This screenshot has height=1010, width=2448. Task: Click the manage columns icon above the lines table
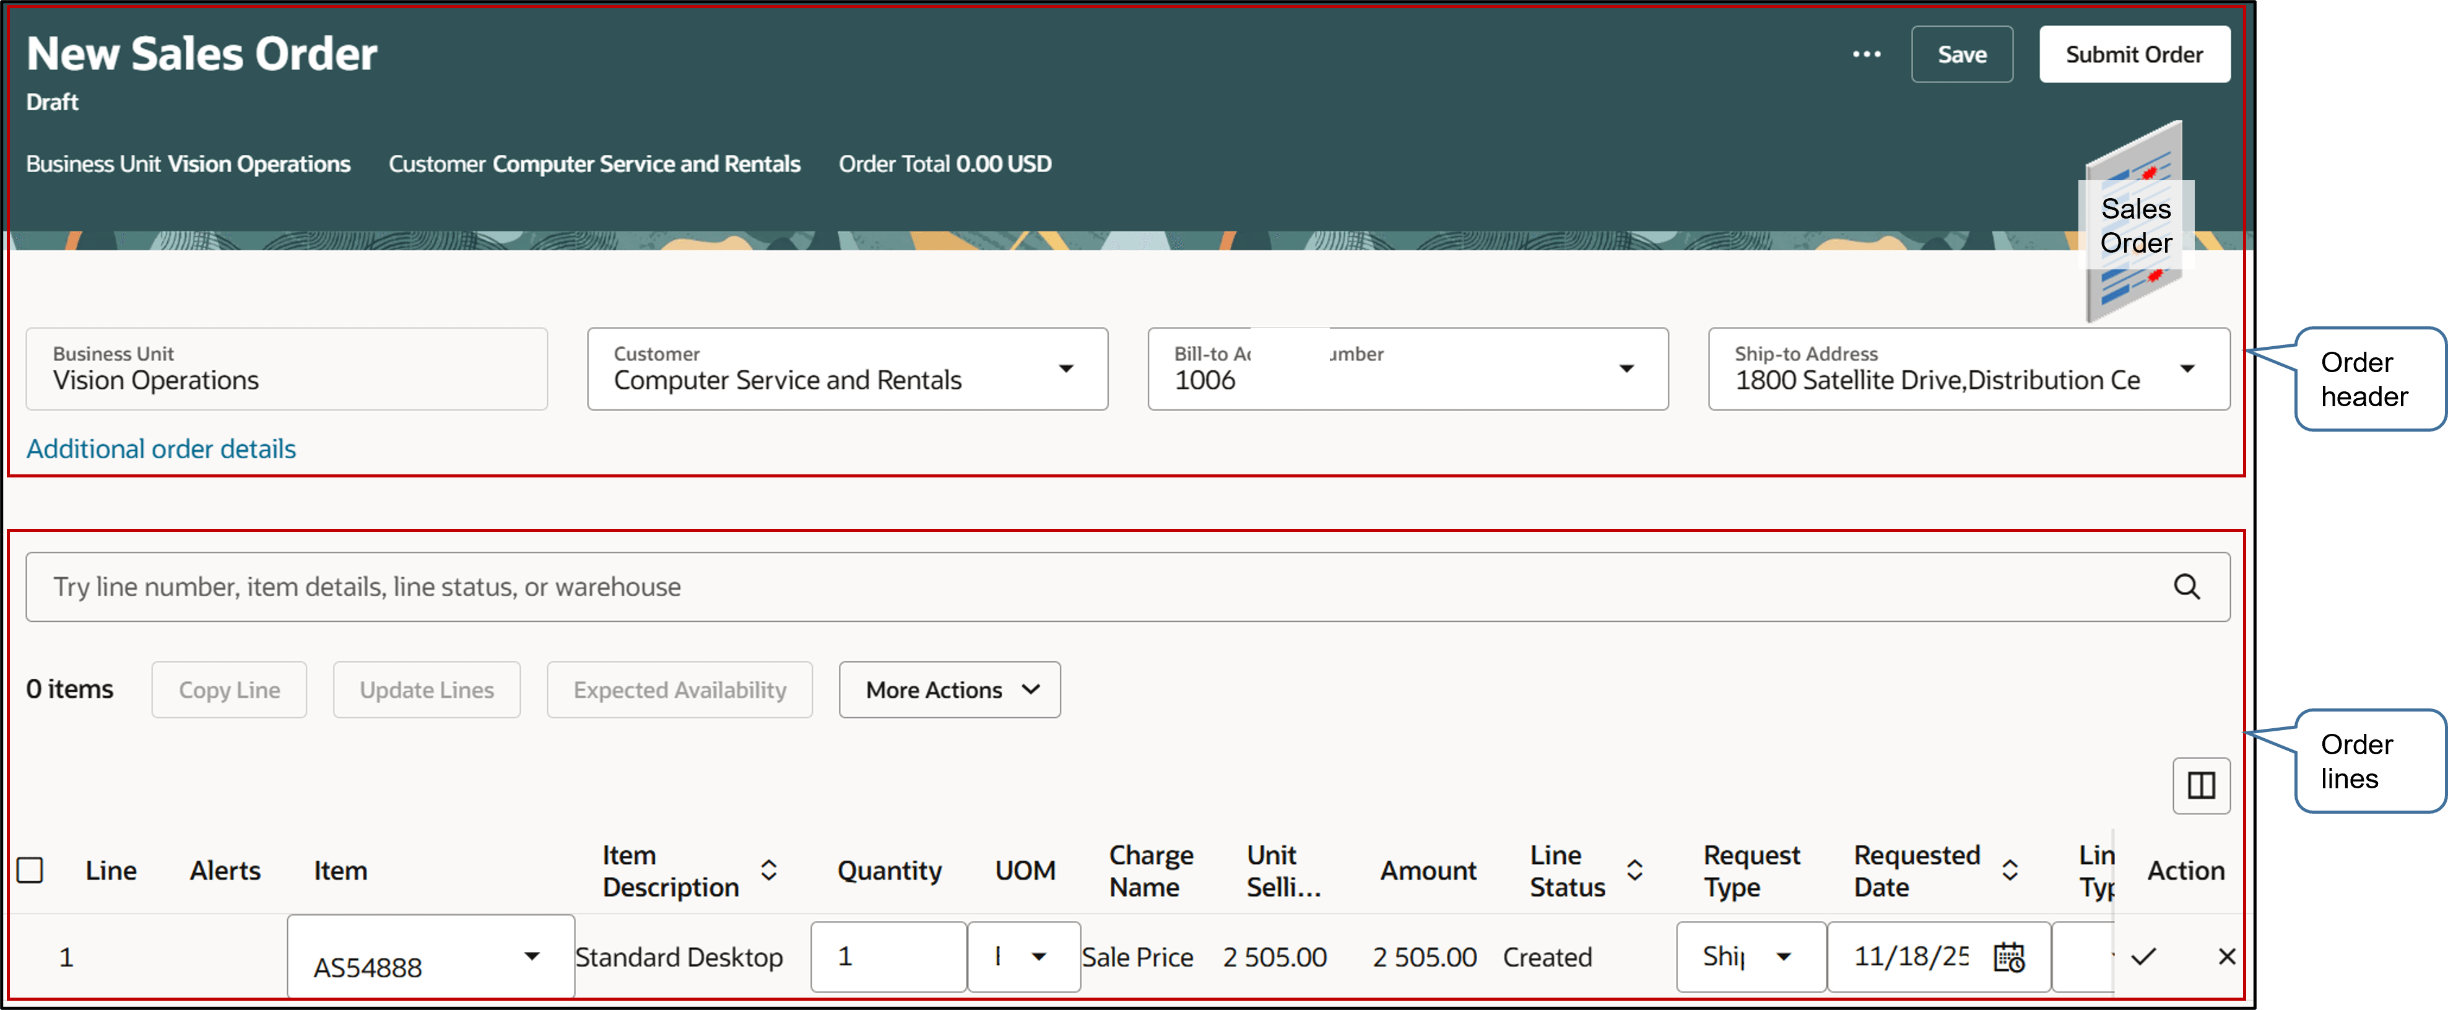click(2201, 785)
